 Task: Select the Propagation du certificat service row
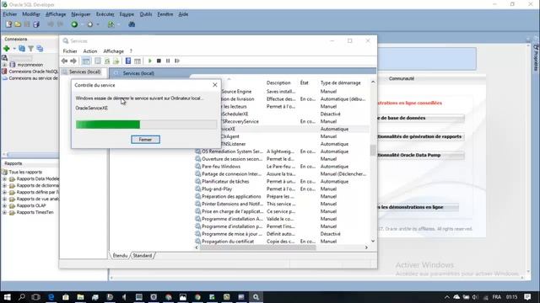(x=282, y=242)
